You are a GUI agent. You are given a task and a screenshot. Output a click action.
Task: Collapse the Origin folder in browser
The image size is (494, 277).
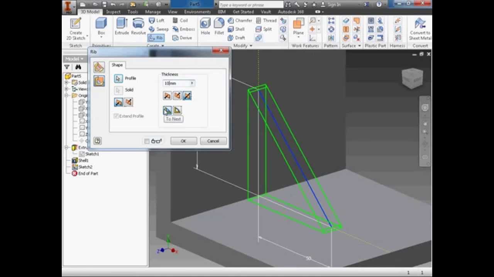point(66,95)
